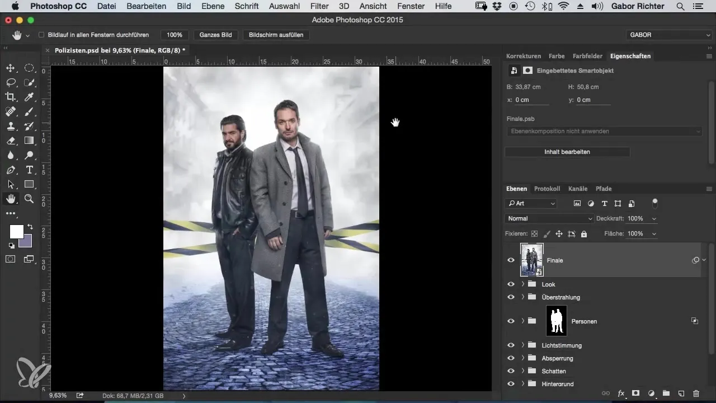Expand the Lichtstimmung group
716x403 pixels.
(x=522, y=345)
